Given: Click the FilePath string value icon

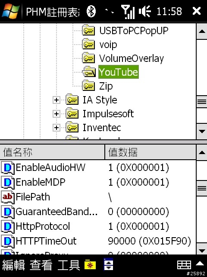Looking at the screenshot, I should click(x=8, y=197).
